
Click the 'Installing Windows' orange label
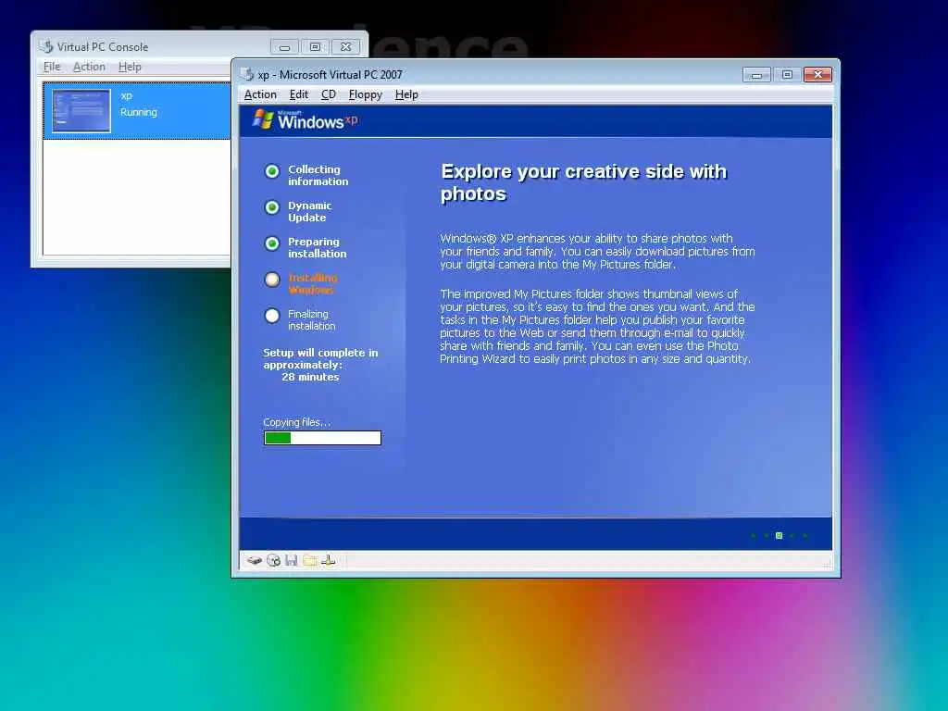[313, 283]
